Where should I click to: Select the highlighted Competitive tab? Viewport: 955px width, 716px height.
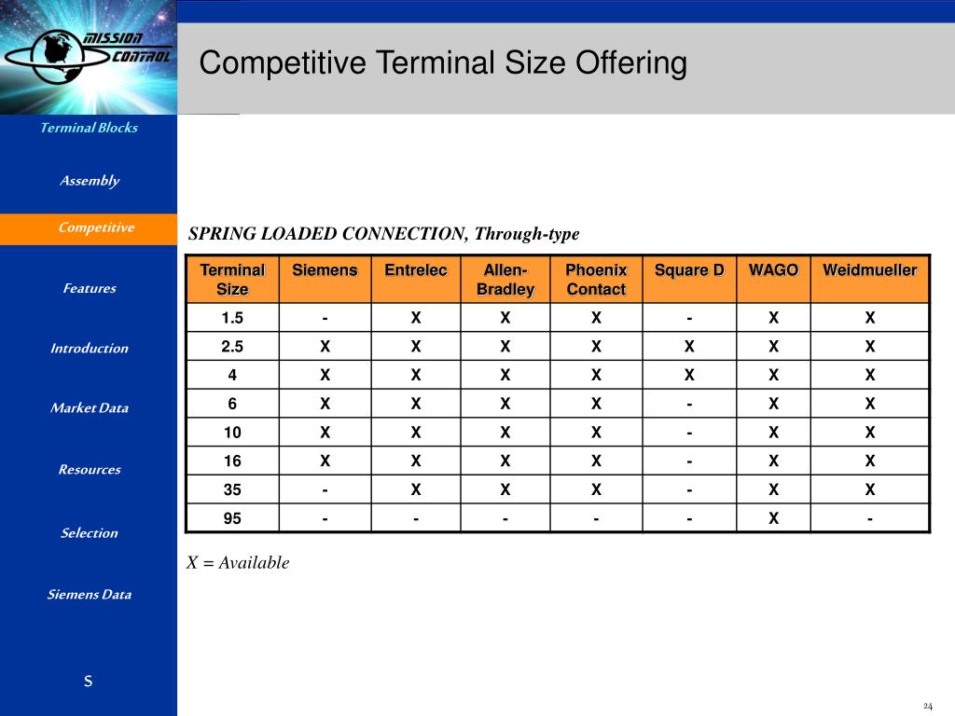tap(89, 229)
